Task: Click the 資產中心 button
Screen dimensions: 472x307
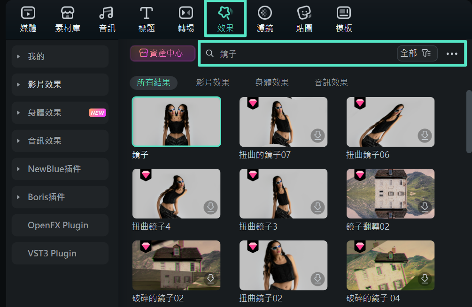Action: pyautogui.click(x=162, y=53)
